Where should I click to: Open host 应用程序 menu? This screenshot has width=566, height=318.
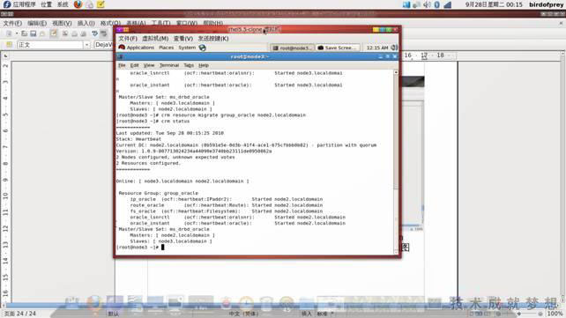pyautogui.click(x=24, y=4)
